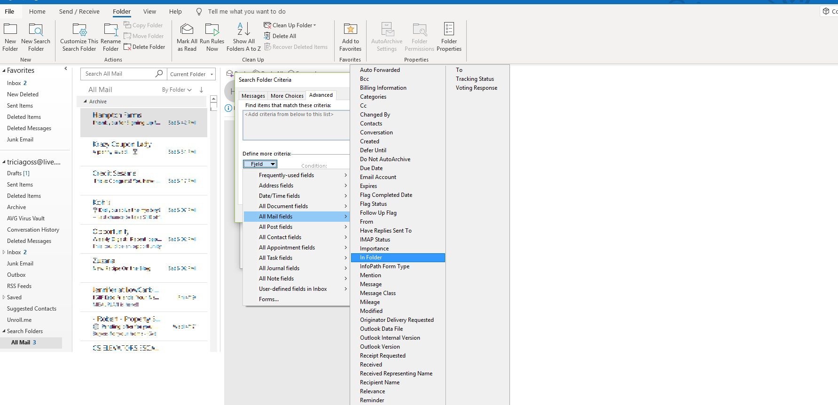838x405 pixels.
Task: Expand the Saved folder
Action: [x=4, y=297]
